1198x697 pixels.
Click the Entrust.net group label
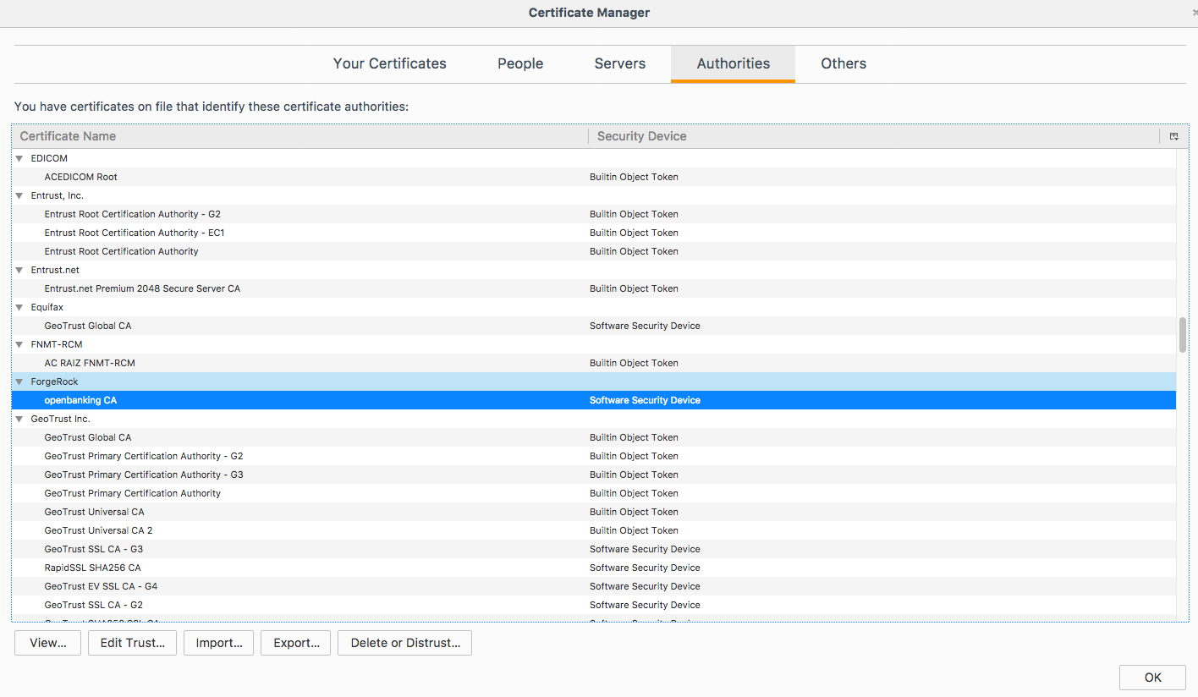click(x=55, y=270)
